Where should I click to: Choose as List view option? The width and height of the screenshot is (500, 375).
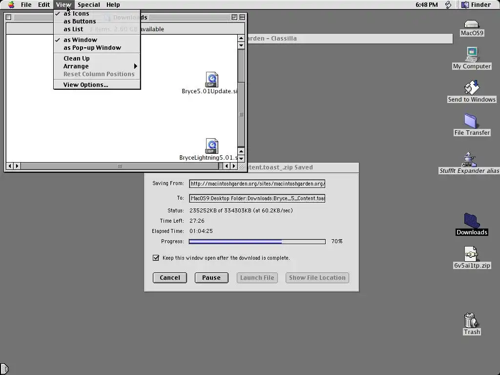(x=97, y=29)
